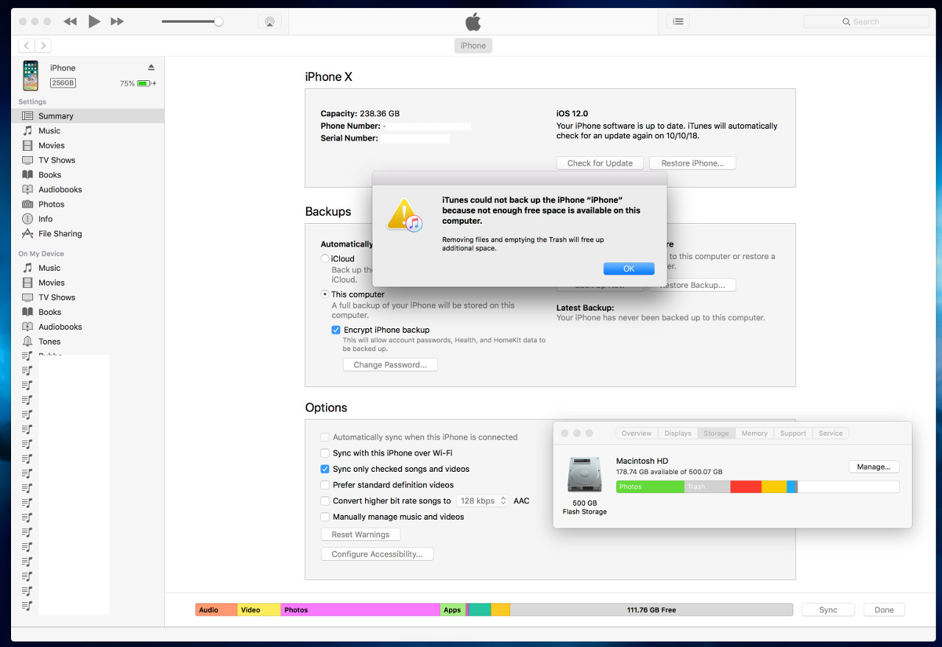Click the fast-forward button in iTunes

[117, 22]
